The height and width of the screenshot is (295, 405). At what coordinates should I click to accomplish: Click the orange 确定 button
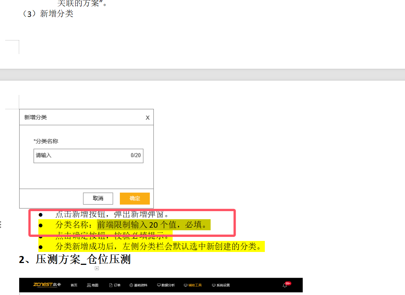tap(135, 198)
